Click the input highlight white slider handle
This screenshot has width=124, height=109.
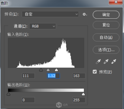[56, 70]
